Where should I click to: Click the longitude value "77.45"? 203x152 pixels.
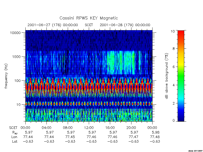[70, 137]
